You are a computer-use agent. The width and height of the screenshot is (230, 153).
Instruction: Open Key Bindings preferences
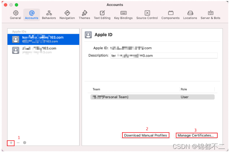coord(123,15)
